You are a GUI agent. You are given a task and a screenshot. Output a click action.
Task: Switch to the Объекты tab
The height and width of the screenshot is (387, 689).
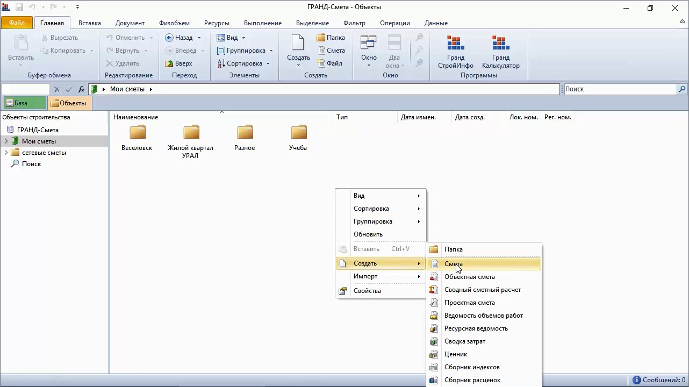[x=69, y=103]
